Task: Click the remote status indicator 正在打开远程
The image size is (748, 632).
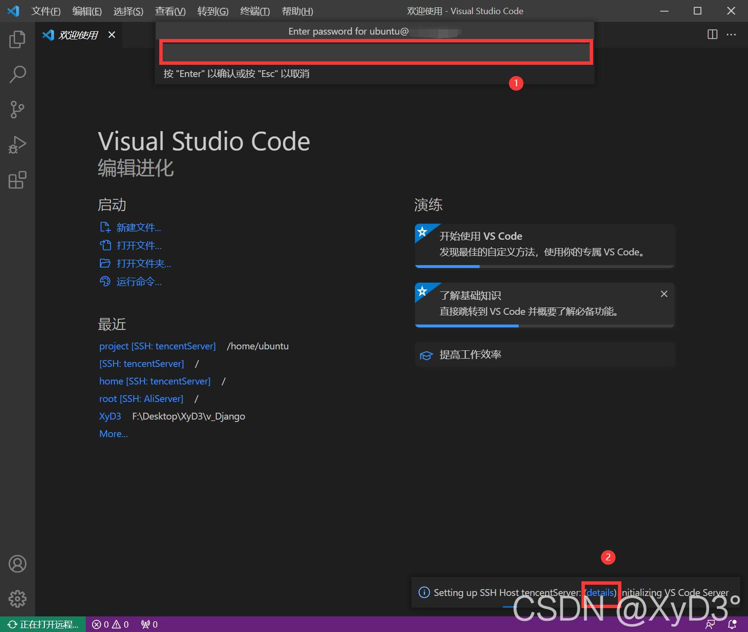Action: [x=43, y=624]
